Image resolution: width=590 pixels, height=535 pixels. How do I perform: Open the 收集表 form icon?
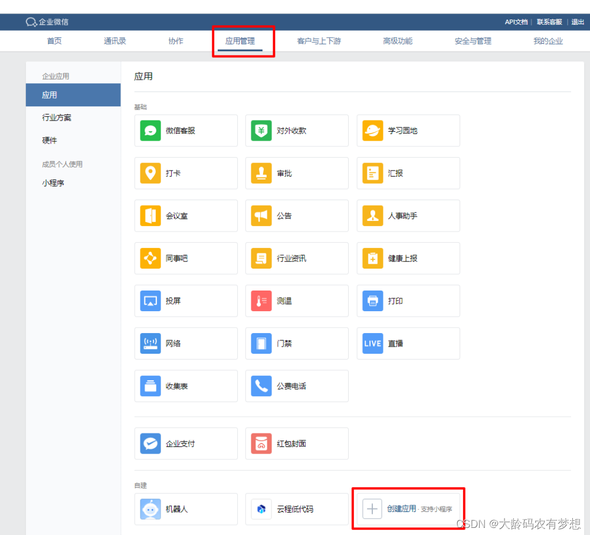(x=150, y=386)
